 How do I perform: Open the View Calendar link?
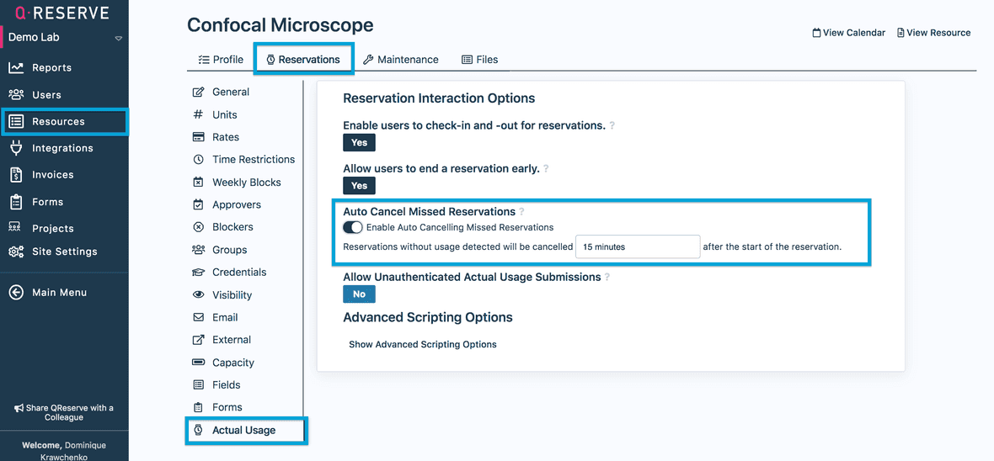point(848,33)
